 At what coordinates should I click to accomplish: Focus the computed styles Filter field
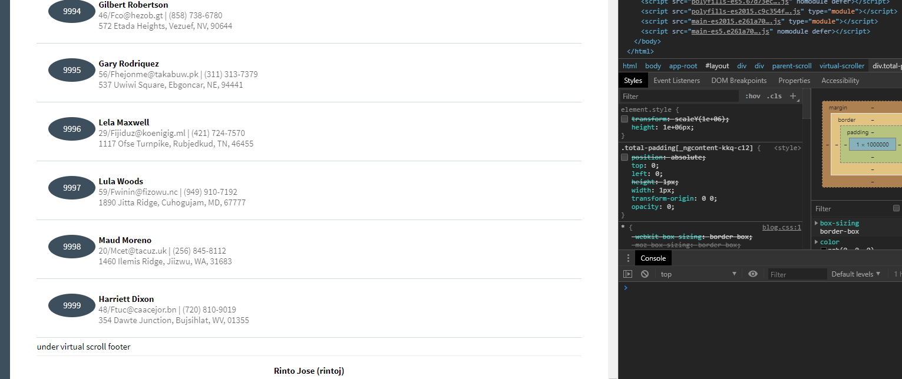[851, 208]
